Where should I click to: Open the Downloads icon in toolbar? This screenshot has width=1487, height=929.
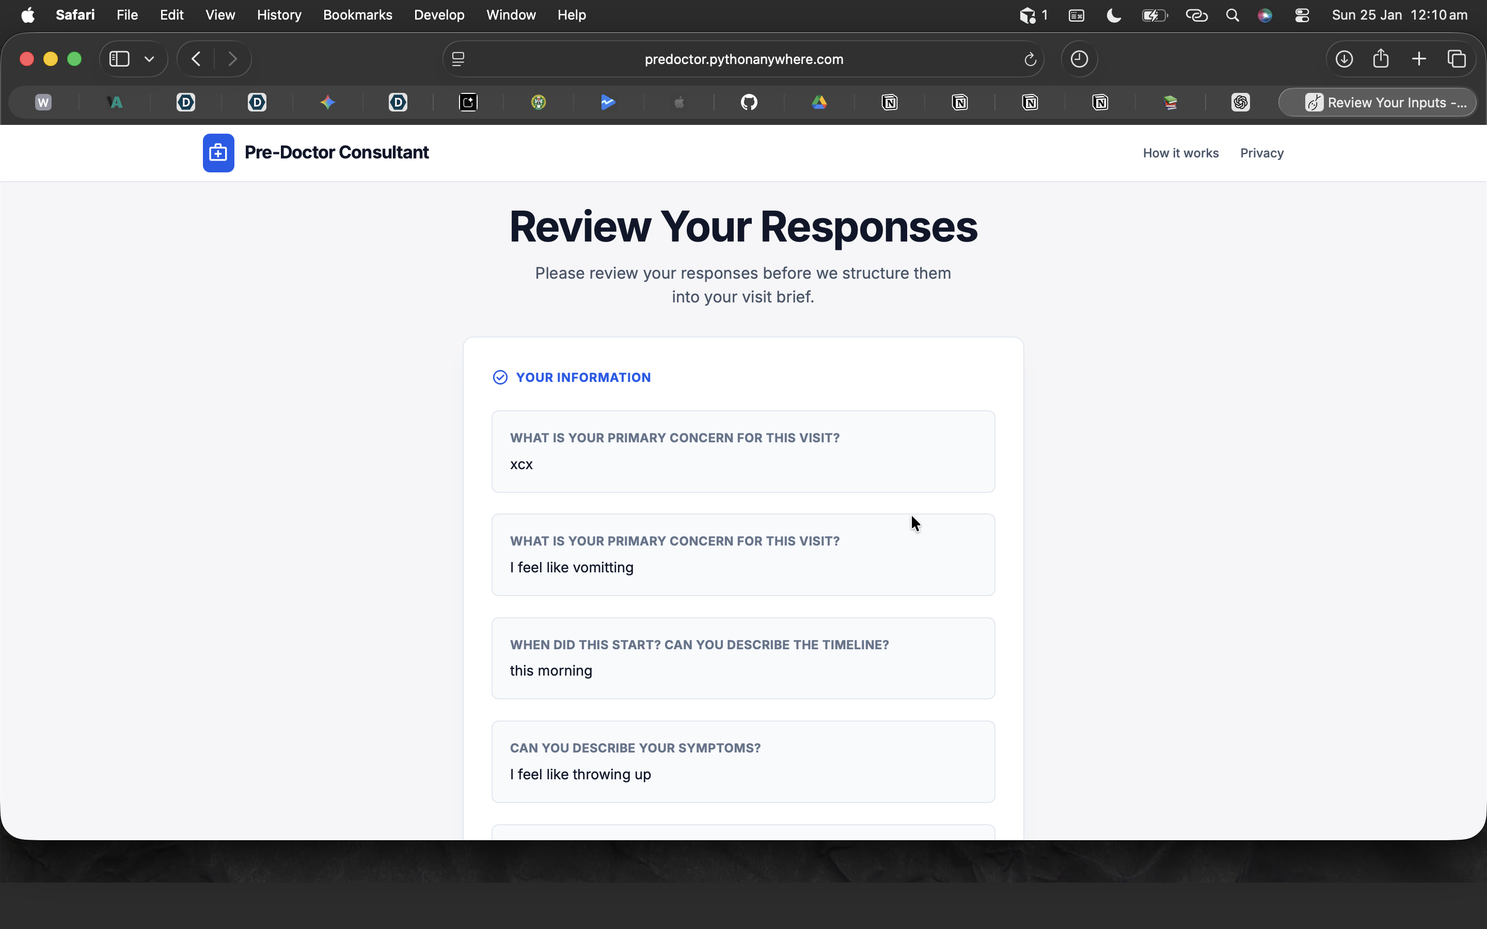coord(1344,59)
